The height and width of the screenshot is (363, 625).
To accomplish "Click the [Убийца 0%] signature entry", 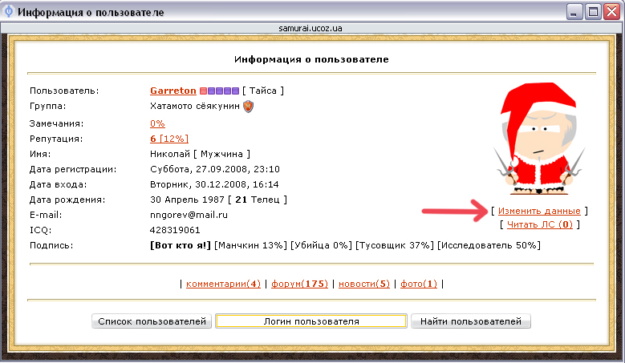I will [321, 245].
